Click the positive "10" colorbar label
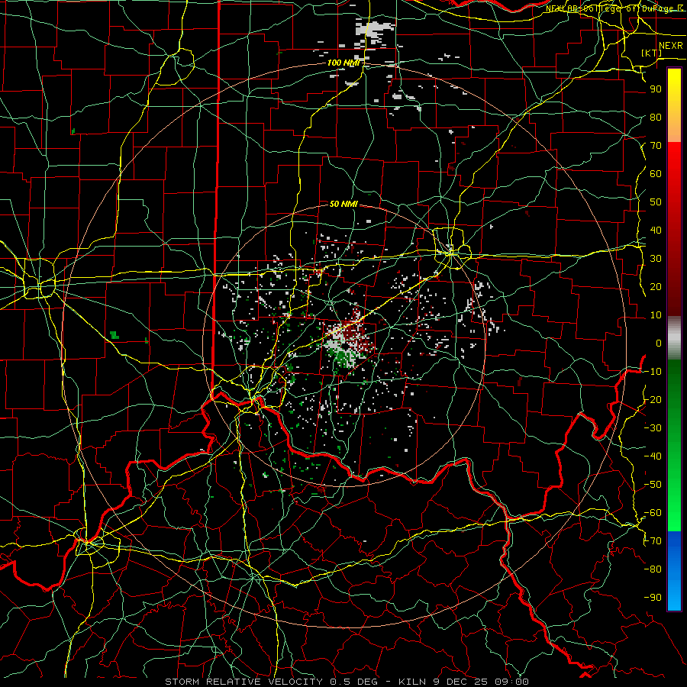 pos(656,315)
